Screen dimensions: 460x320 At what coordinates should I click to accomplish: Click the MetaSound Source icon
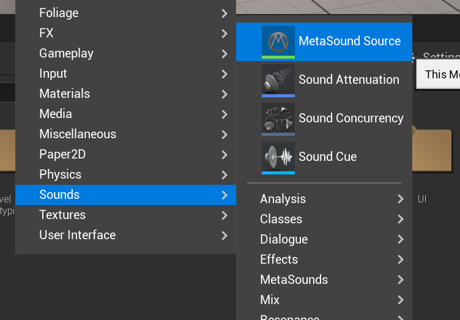pyautogui.click(x=278, y=41)
